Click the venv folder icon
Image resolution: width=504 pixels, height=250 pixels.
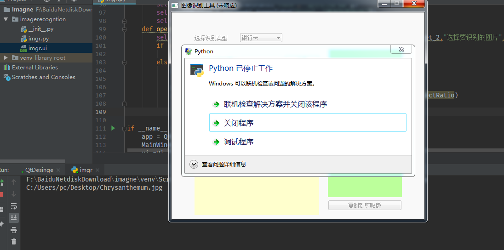pos(15,58)
